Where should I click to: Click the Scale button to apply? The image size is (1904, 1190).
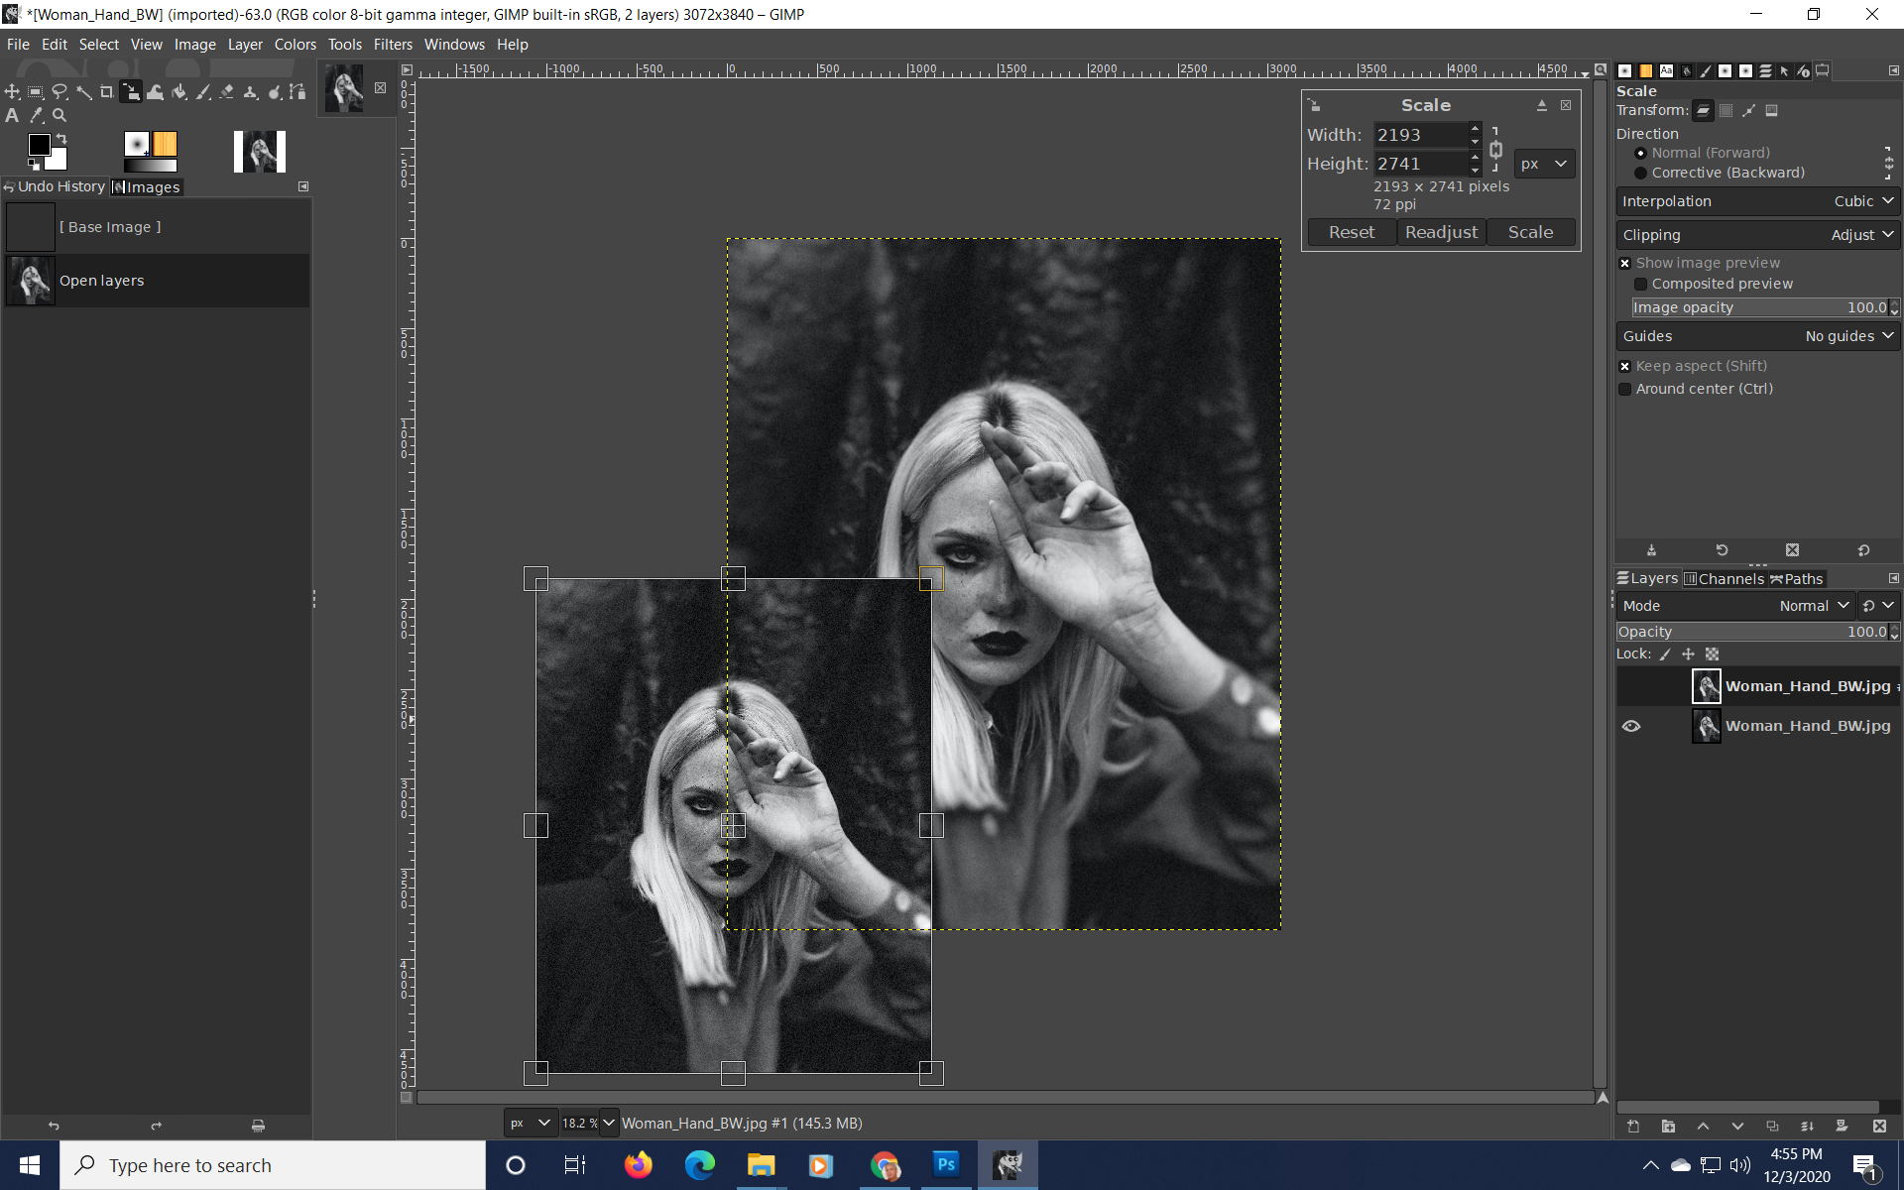click(1531, 232)
